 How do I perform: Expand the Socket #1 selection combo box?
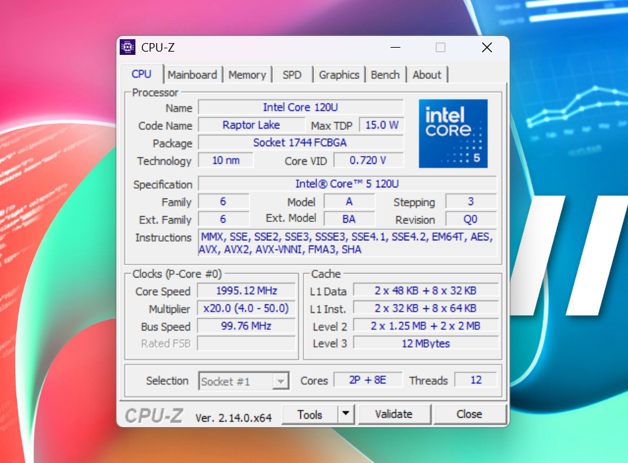(243, 381)
